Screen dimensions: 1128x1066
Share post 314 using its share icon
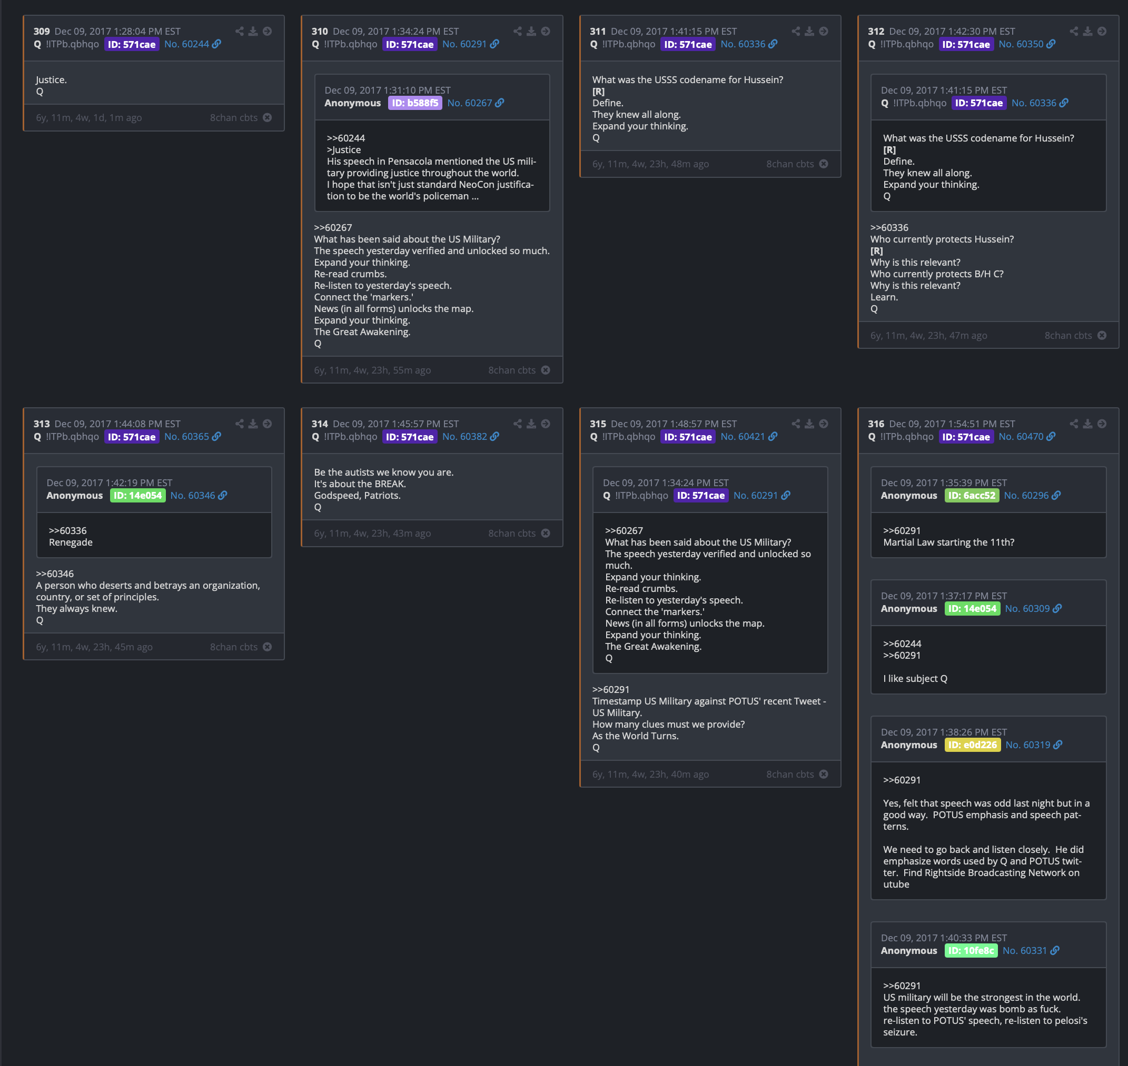click(518, 424)
